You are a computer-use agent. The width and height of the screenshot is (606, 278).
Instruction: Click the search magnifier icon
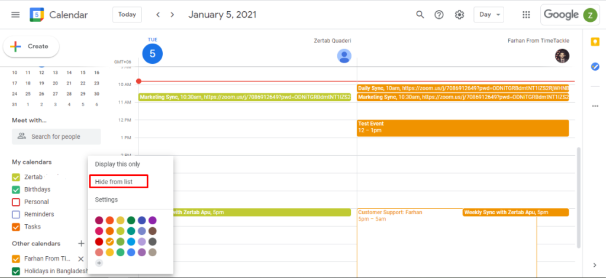420,15
